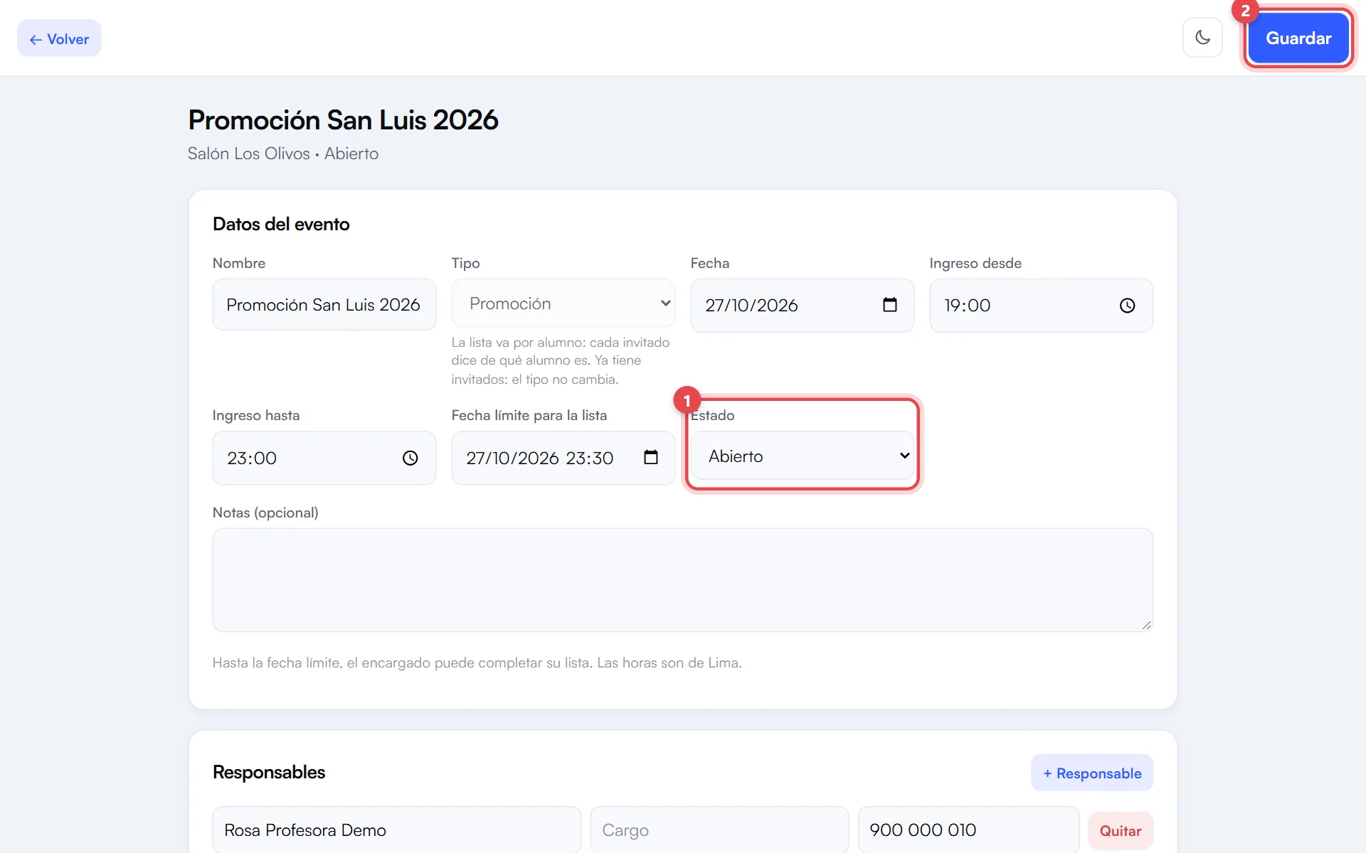Open the clock picker in Ingreso desde
This screenshot has height=853, width=1366.
1127,306
